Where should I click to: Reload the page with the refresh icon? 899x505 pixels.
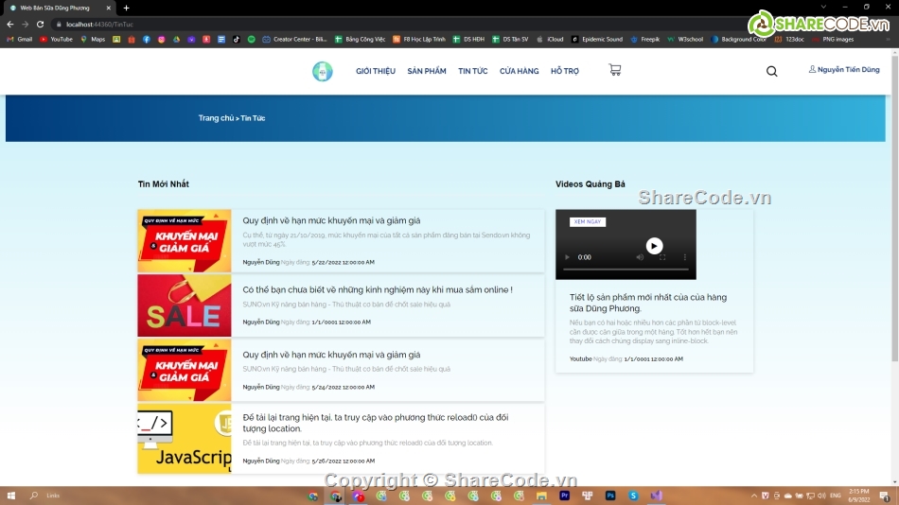point(40,24)
